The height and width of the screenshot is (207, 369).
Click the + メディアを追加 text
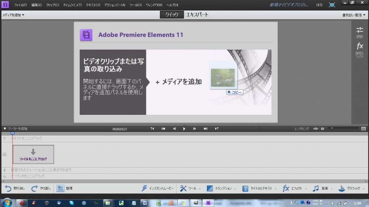tap(179, 82)
